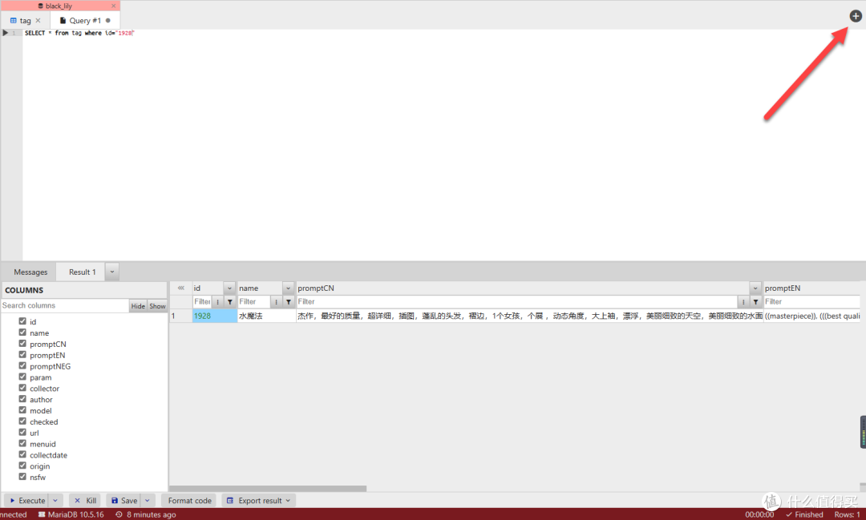The image size is (866, 520).
Task: Click the Search columns input field
Action: pos(64,306)
